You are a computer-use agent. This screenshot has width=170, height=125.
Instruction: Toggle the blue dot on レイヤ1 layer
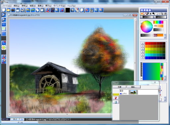pyautogui.click(x=121, y=94)
